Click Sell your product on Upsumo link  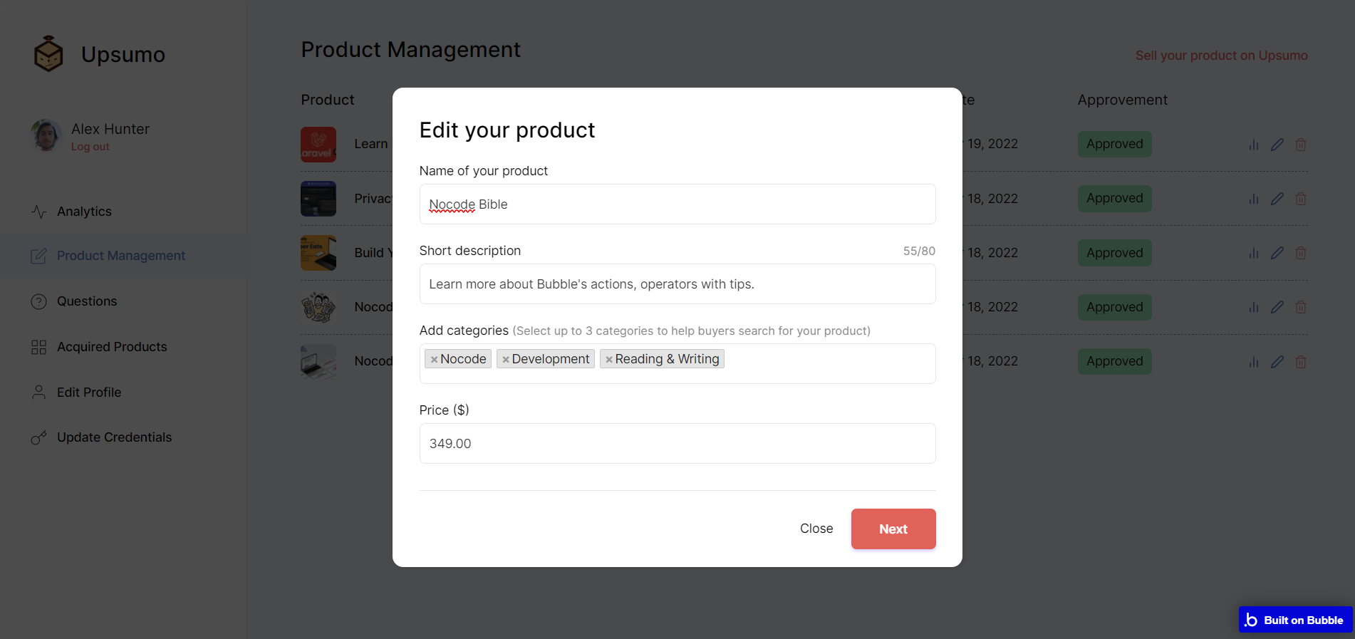coord(1221,56)
